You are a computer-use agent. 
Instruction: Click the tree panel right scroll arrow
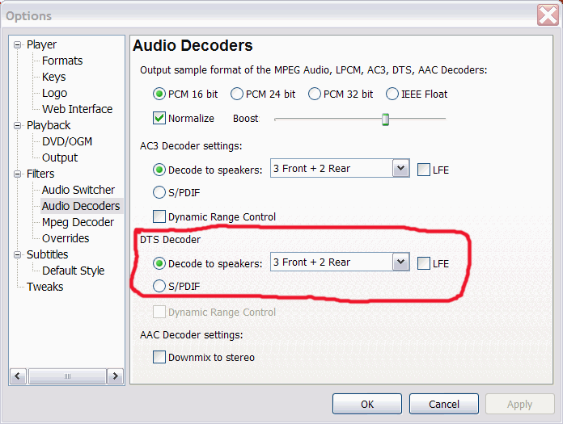pyautogui.click(x=115, y=376)
